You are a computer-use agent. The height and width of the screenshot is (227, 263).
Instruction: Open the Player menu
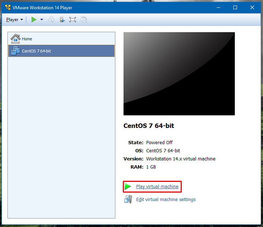tap(14, 20)
